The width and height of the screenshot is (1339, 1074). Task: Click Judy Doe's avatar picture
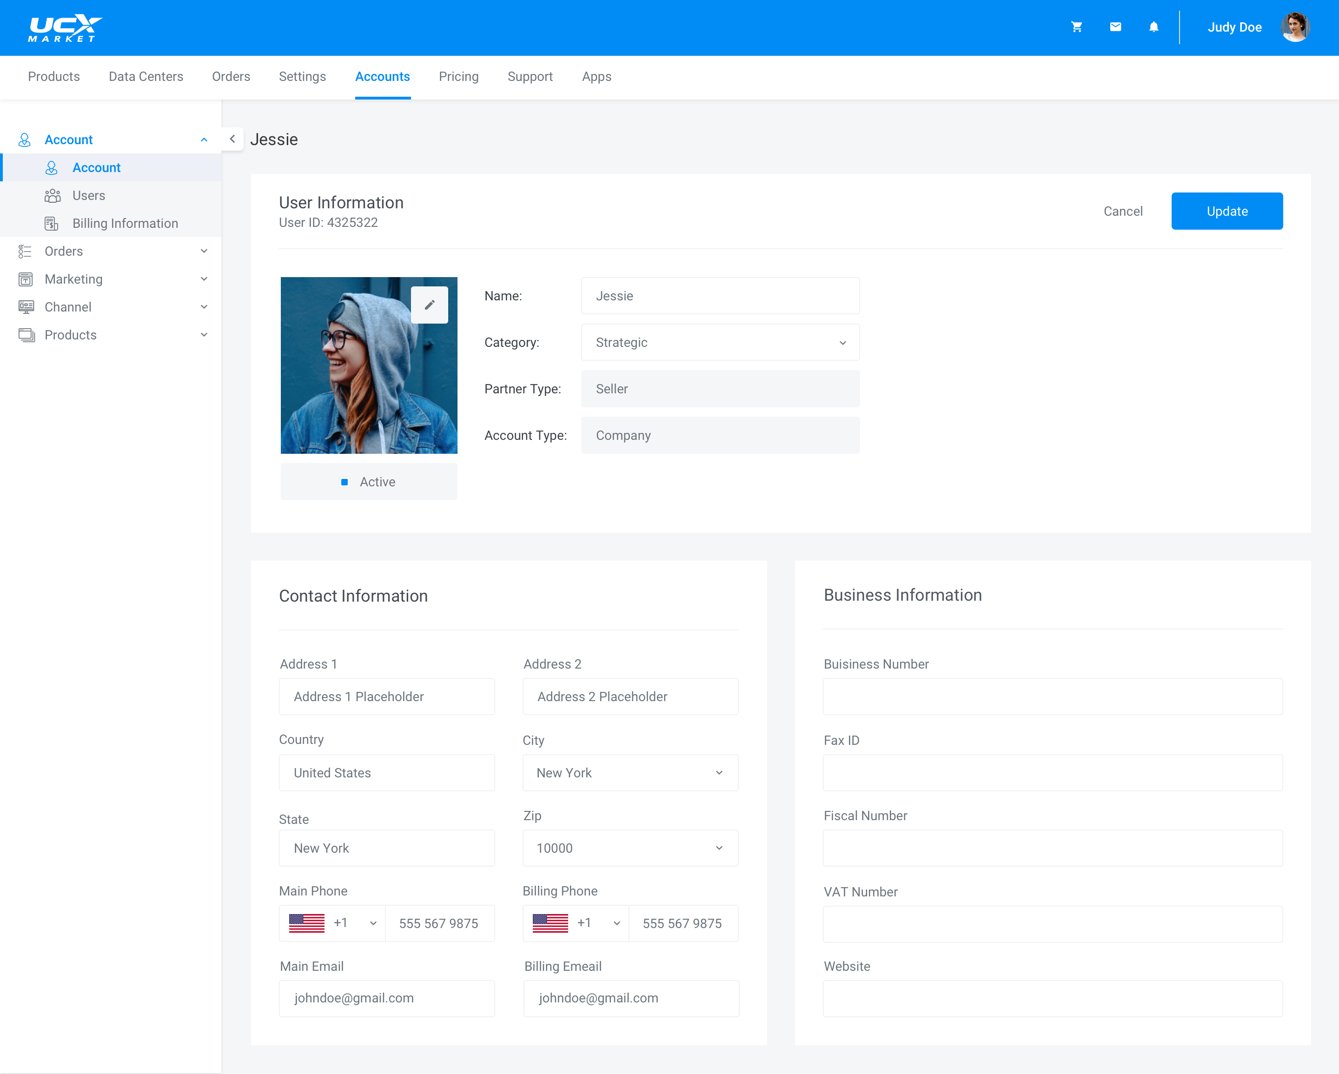tap(1295, 27)
